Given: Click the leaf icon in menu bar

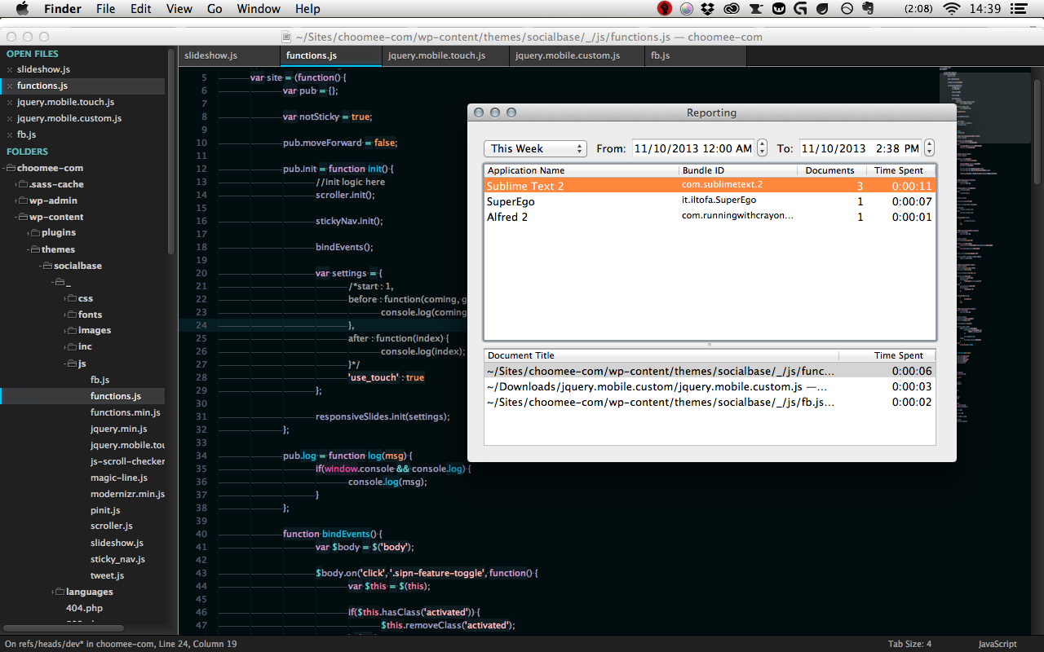Looking at the screenshot, I should (822, 9).
